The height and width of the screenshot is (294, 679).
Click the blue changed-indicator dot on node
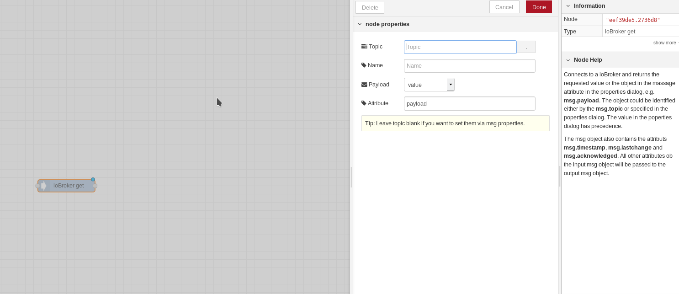click(x=93, y=180)
